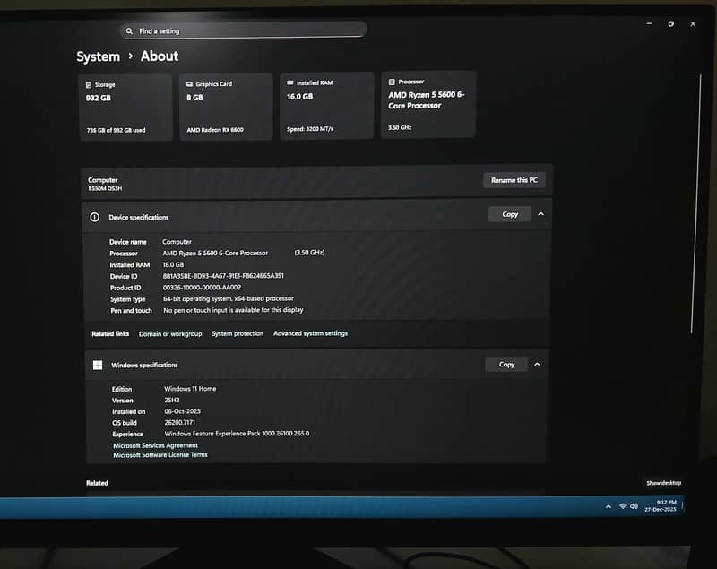Open Domain or workgroup link

[170, 333]
